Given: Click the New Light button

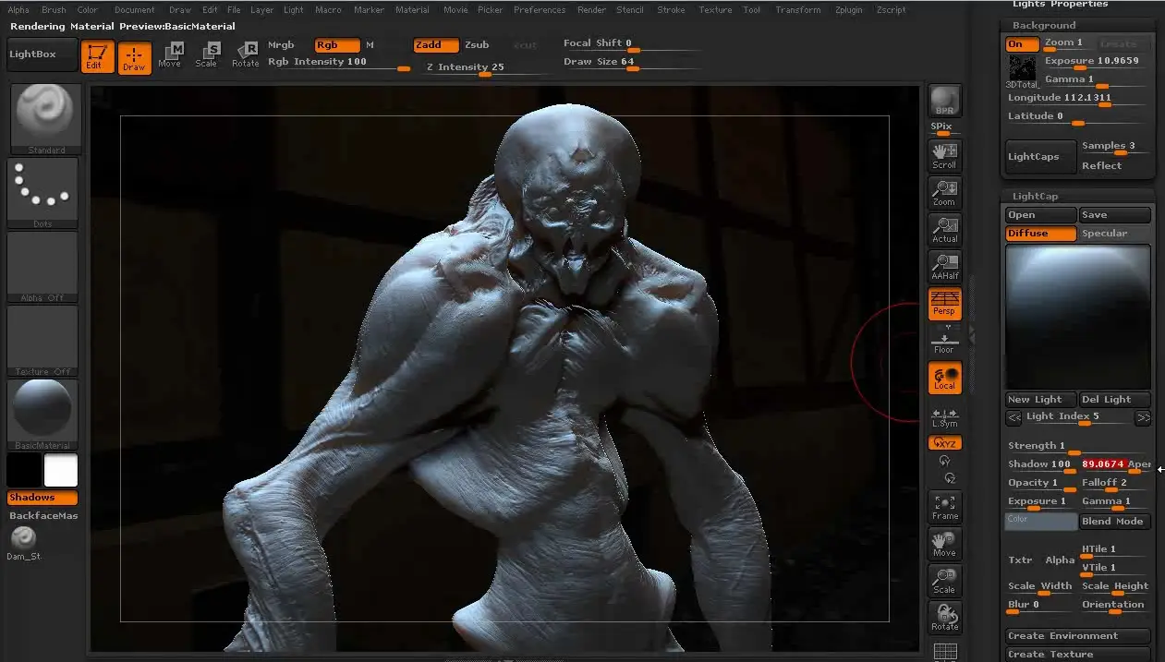Looking at the screenshot, I should coord(1040,399).
